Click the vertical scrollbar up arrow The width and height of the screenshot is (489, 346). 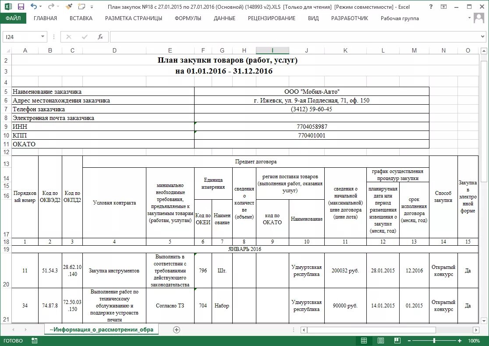(484, 50)
